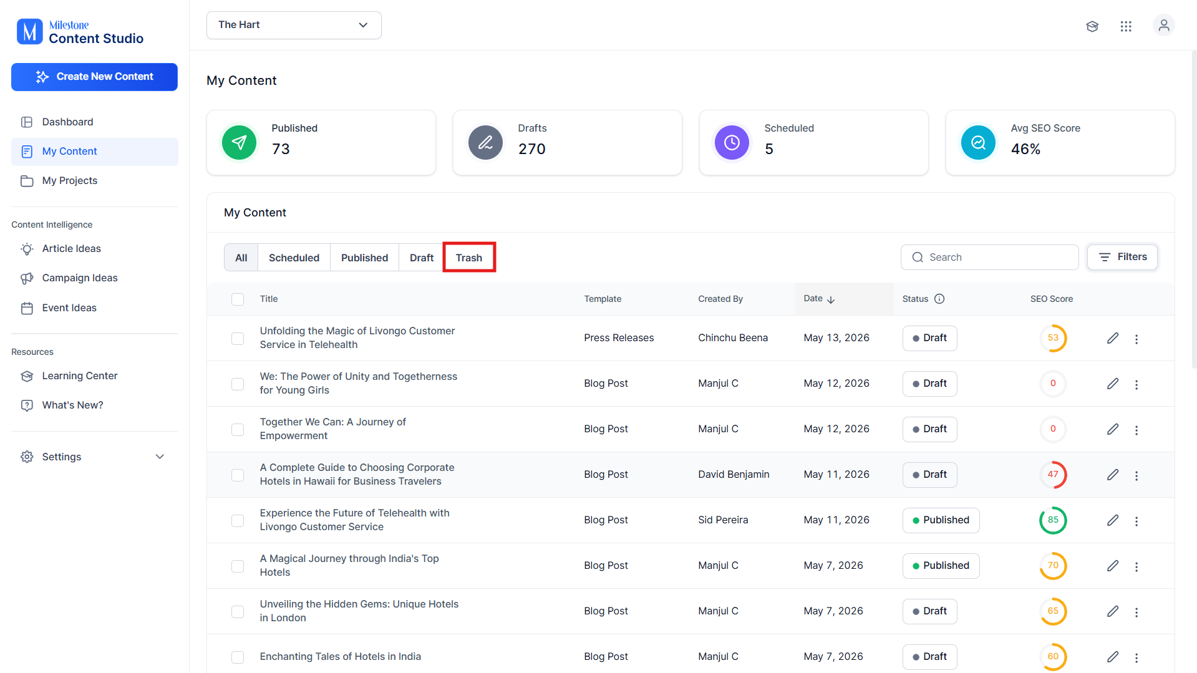Click the Drafts pencil card icon
Image resolution: width=1197 pixels, height=673 pixels.
[x=485, y=143]
